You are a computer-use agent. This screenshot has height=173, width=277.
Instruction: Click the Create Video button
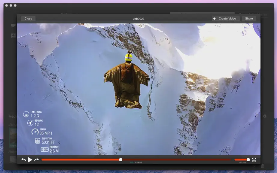(x=226, y=19)
